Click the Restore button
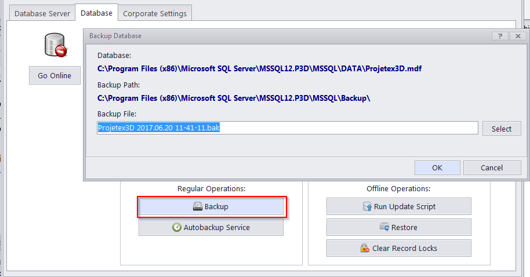This screenshot has height=277, width=530. point(399,227)
